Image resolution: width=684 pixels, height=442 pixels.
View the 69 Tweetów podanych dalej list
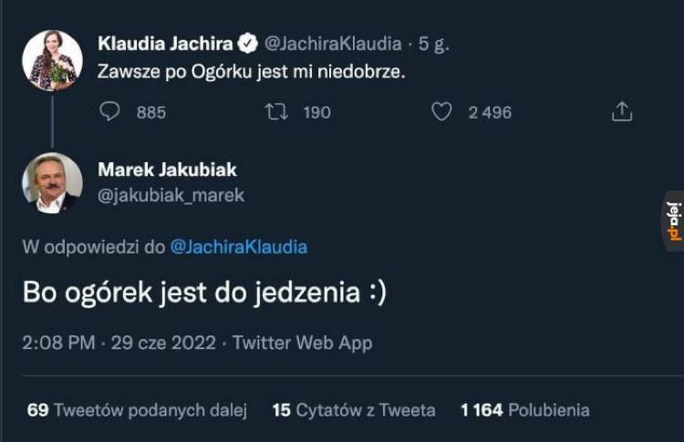[x=137, y=410]
